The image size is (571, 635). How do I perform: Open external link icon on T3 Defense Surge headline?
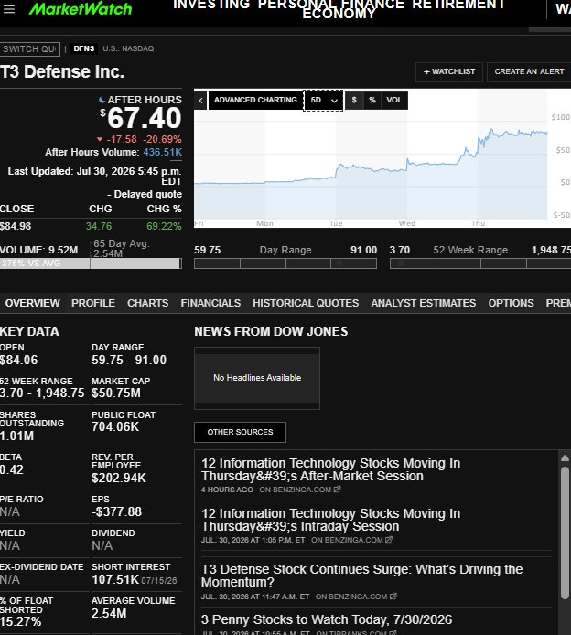click(x=393, y=597)
